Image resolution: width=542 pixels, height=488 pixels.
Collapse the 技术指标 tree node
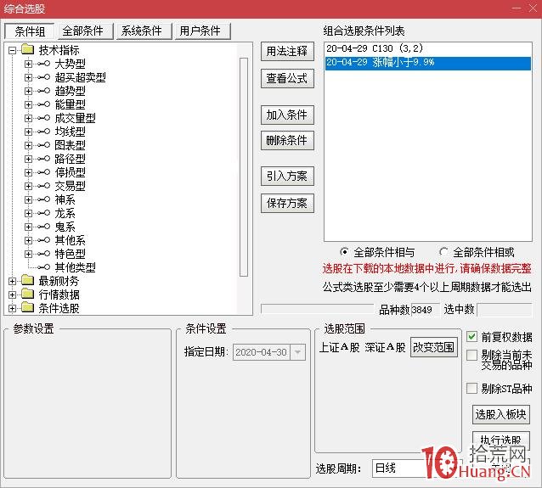[x=13, y=50]
